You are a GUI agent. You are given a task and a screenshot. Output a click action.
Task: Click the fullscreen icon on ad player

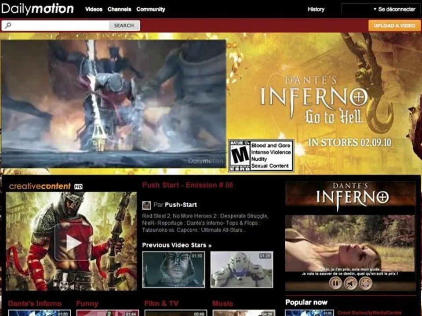click(366, 283)
